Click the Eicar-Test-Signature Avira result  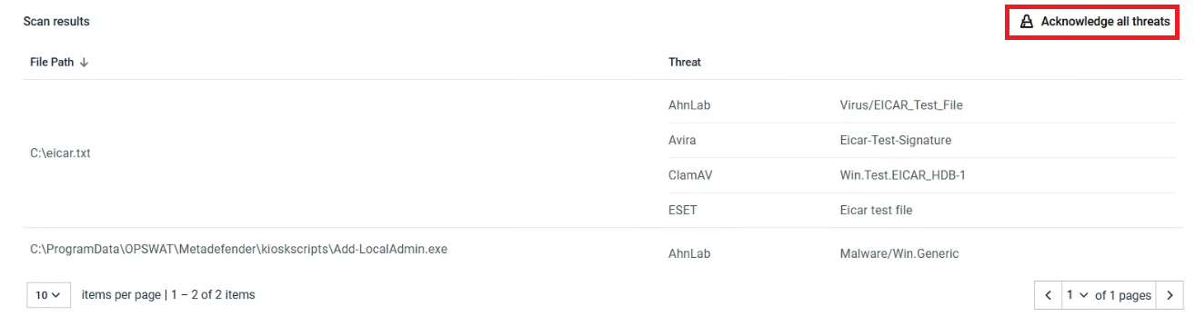click(x=896, y=141)
